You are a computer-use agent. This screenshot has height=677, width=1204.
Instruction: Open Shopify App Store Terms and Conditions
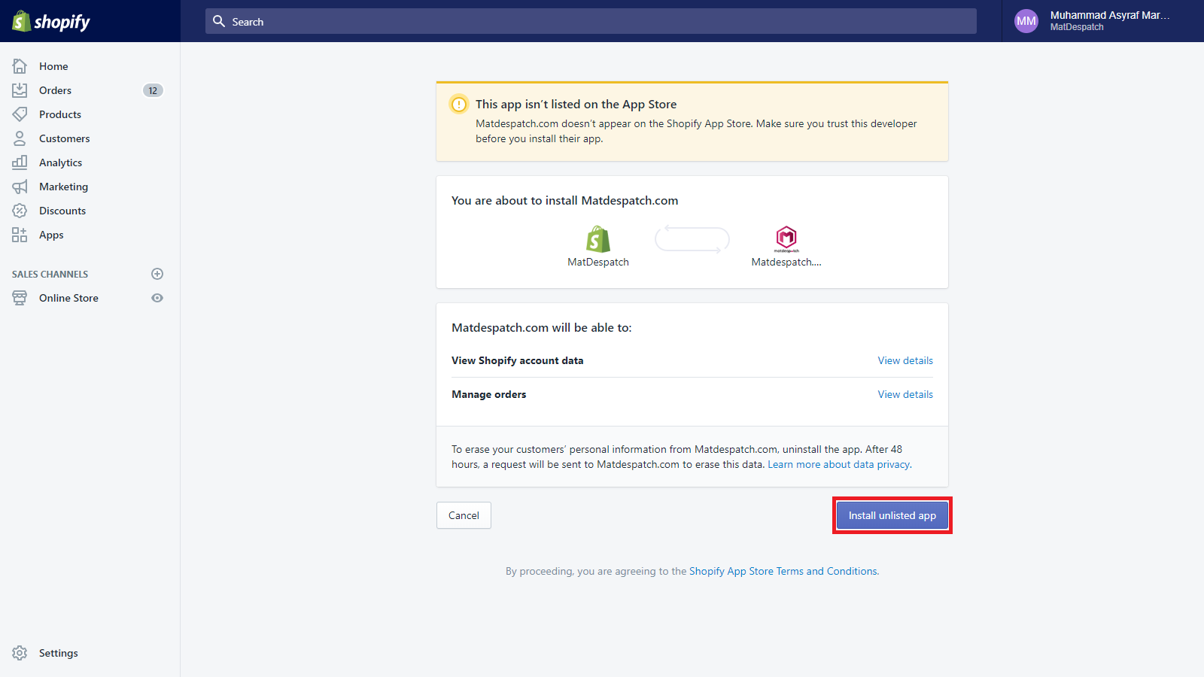click(784, 571)
